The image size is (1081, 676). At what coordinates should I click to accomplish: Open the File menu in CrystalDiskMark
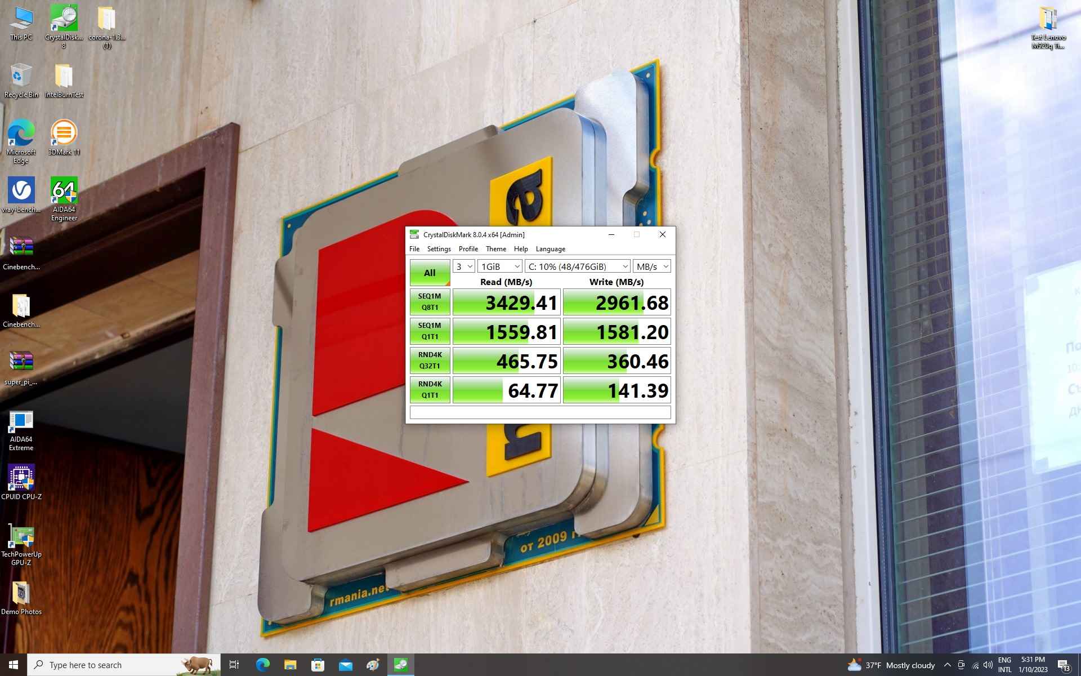[x=414, y=249]
